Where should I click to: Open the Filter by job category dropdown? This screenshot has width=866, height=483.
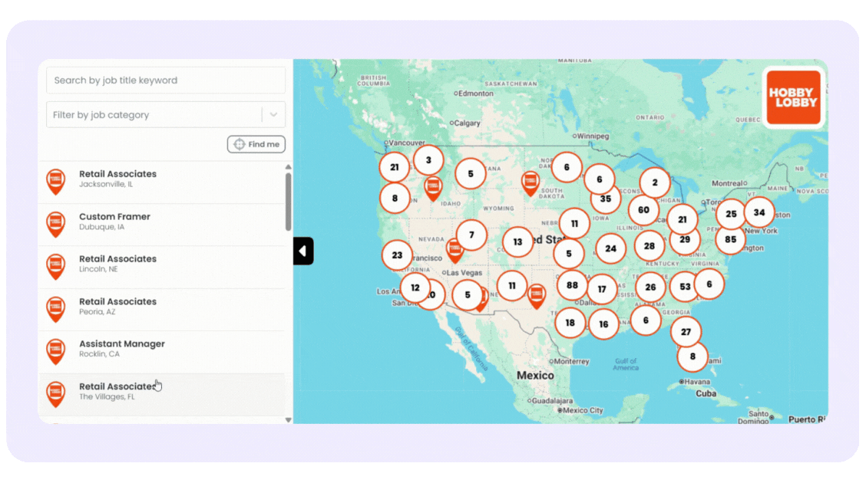pyautogui.click(x=165, y=113)
